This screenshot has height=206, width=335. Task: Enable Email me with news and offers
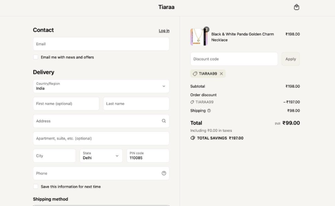pyautogui.click(x=36, y=57)
